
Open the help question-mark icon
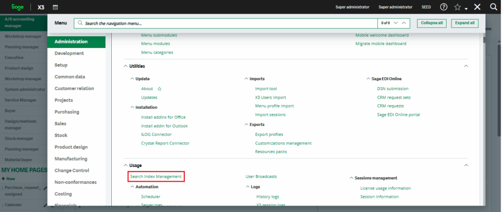[443, 7]
